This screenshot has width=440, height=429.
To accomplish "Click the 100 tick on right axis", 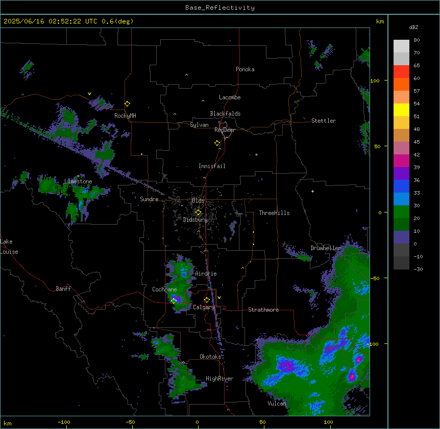I will tap(375, 81).
